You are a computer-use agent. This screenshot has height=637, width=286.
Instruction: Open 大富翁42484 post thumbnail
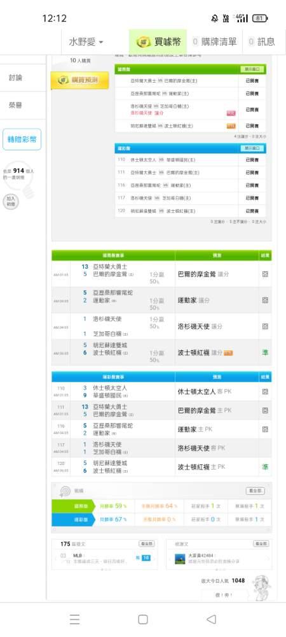(x=180, y=559)
